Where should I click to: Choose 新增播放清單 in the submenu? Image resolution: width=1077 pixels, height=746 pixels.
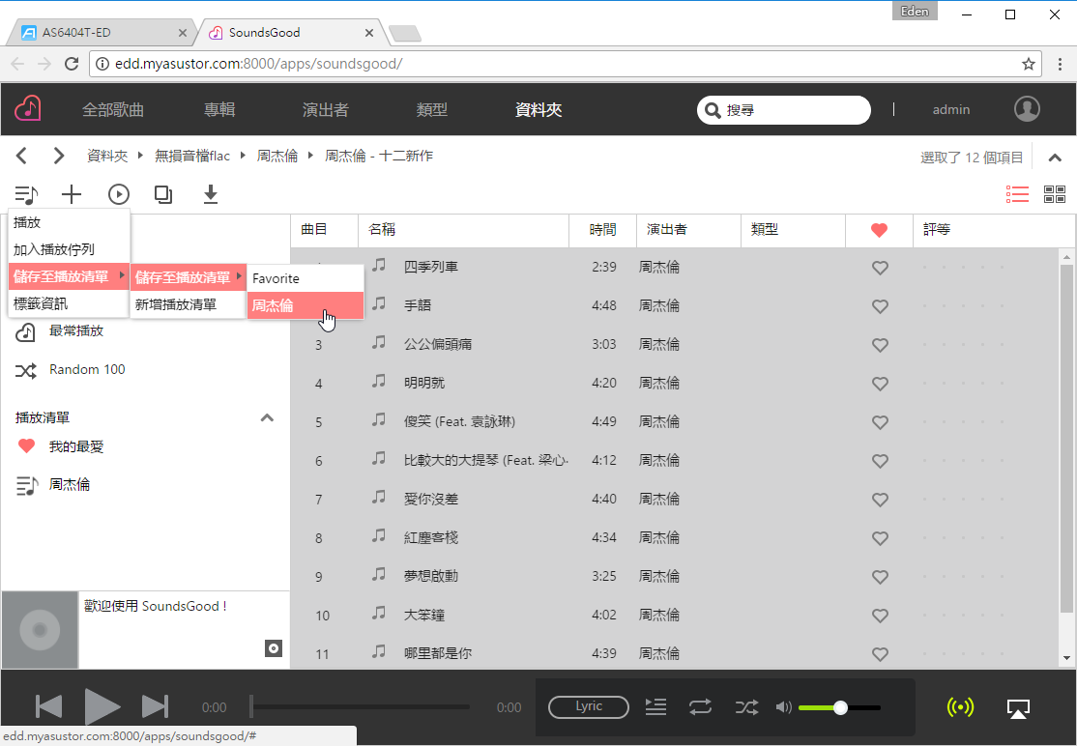tap(189, 304)
